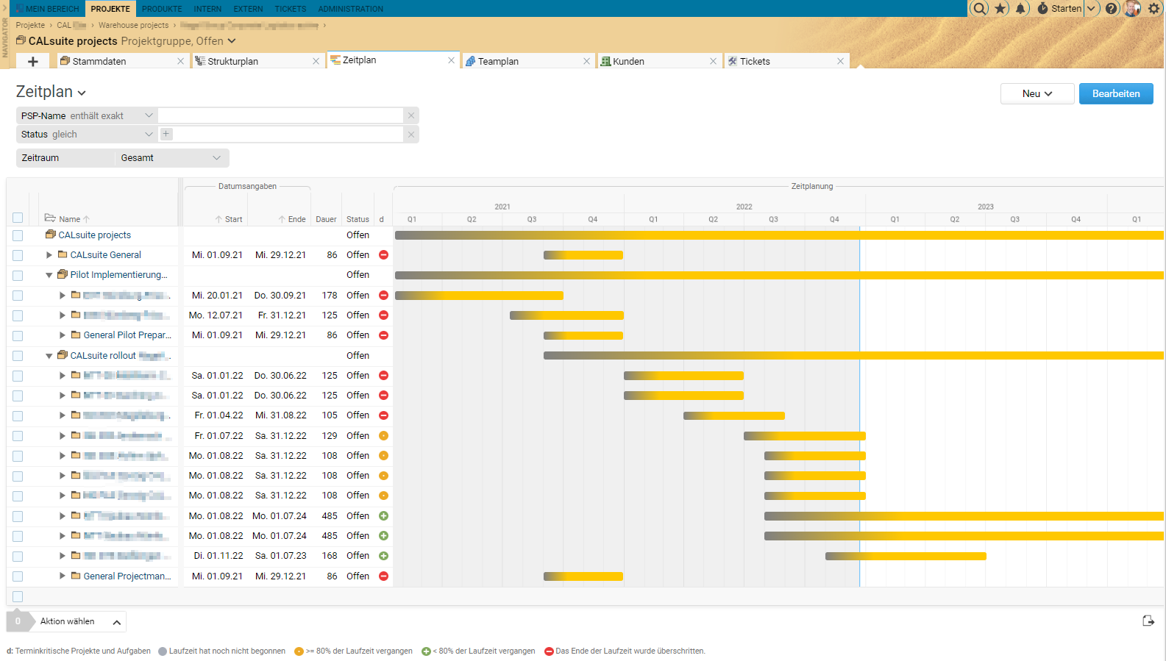Collapse the Pilot Implementierung group
The width and height of the screenshot is (1166, 661).
pyautogui.click(x=49, y=275)
